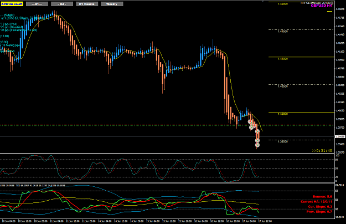Select the red trade marker circle near 1.39875
The height and width of the screenshot is (224, 346).
(x=250, y=121)
